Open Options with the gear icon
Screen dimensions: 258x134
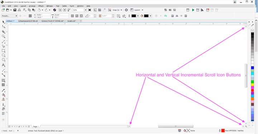(x=126, y=10)
